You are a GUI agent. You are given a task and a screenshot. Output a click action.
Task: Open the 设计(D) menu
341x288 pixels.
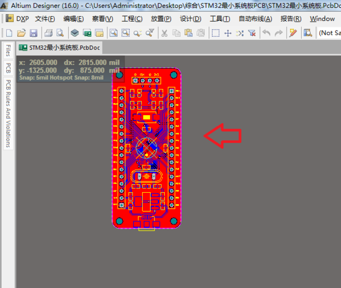coord(190,19)
